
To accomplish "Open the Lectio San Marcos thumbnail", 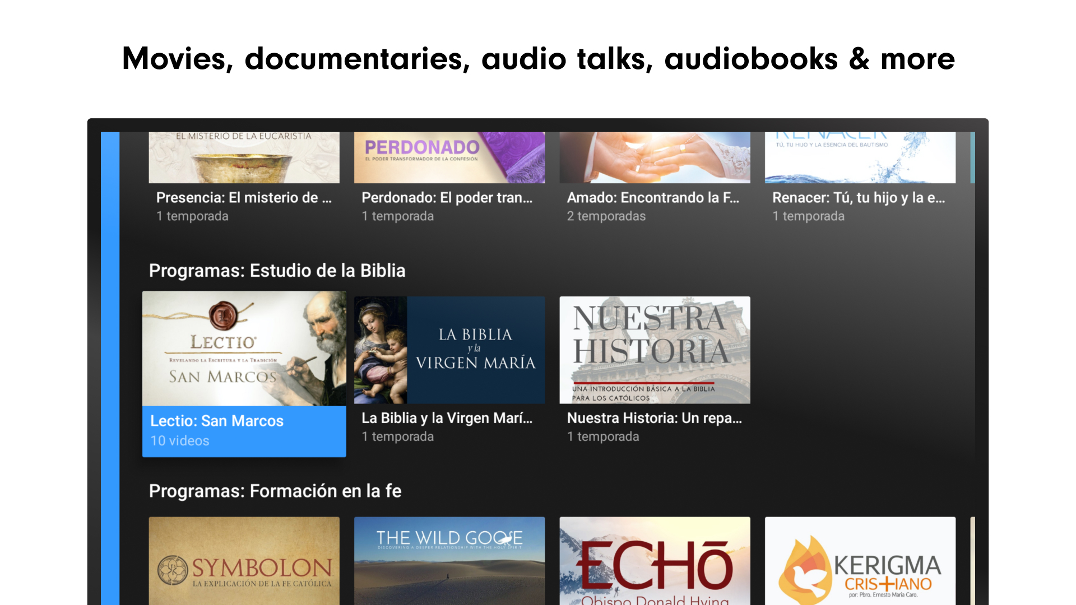I will pyautogui.click(x=244, y=348).
